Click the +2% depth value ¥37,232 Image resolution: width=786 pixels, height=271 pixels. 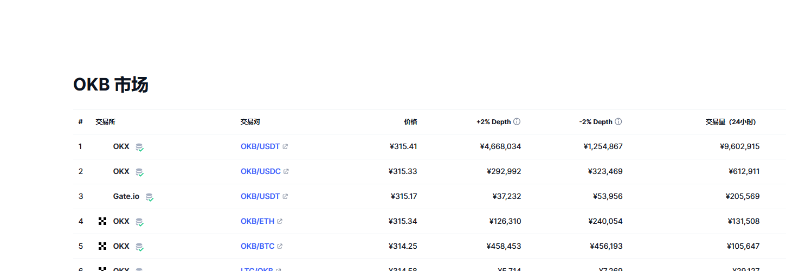[507, 196]
